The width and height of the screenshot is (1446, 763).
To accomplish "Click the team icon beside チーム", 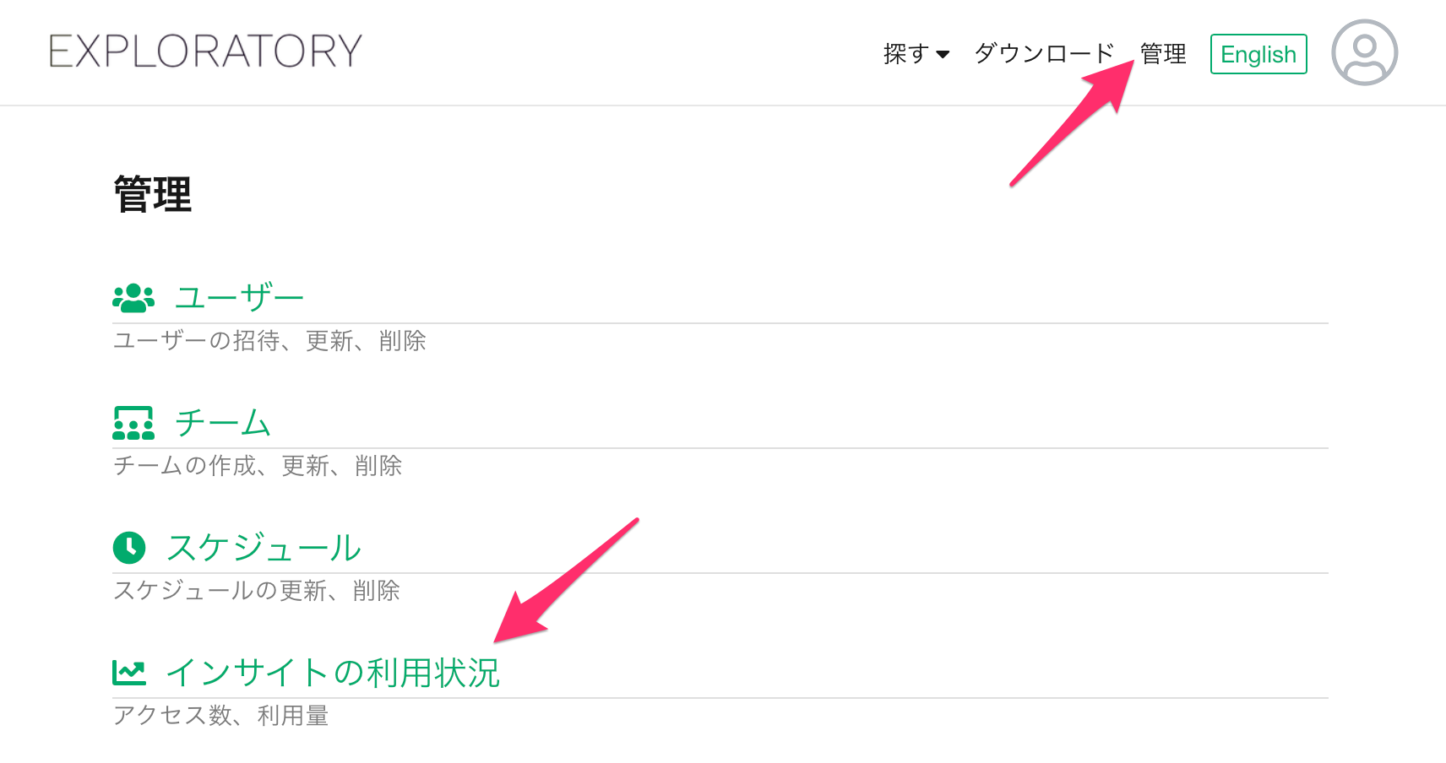I will pyautogui.click(x=133, y=423).
